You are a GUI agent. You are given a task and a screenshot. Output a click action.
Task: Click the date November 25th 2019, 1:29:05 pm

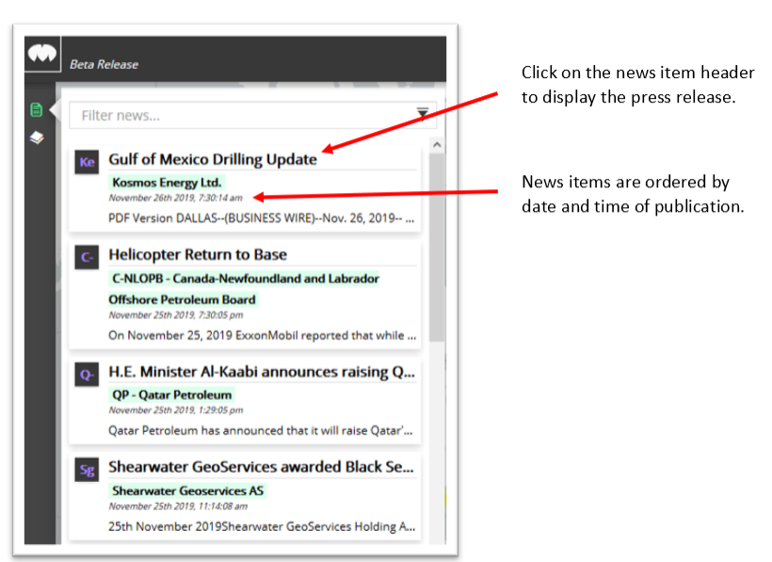tap(176, 409)
